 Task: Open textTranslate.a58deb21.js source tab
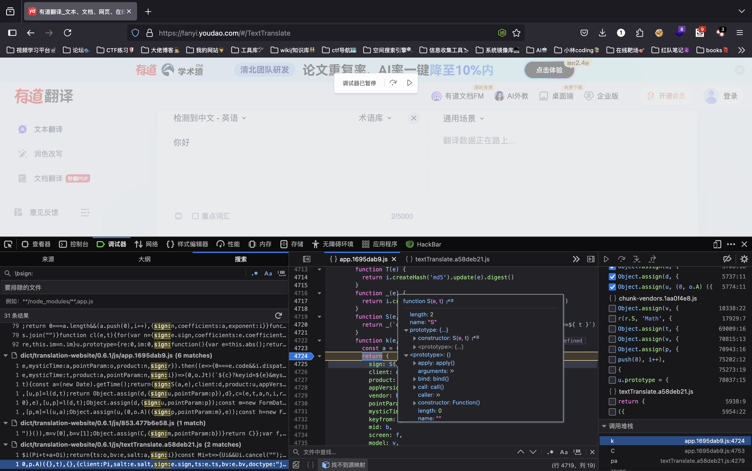tap(452, 259)
